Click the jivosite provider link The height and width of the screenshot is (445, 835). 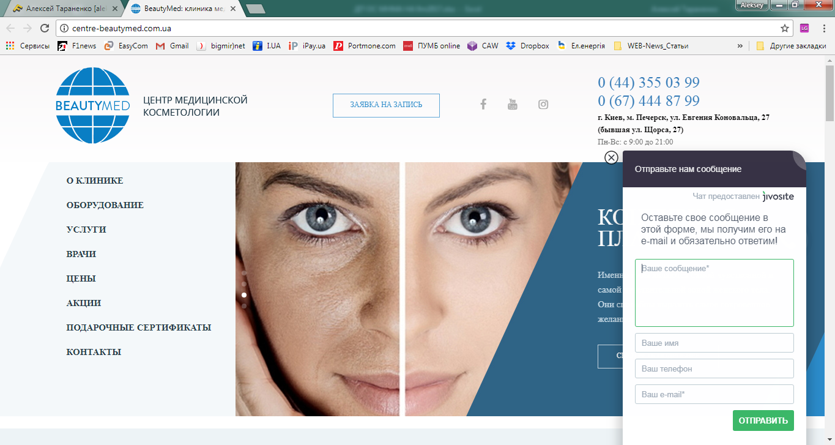tap(778, 196)
